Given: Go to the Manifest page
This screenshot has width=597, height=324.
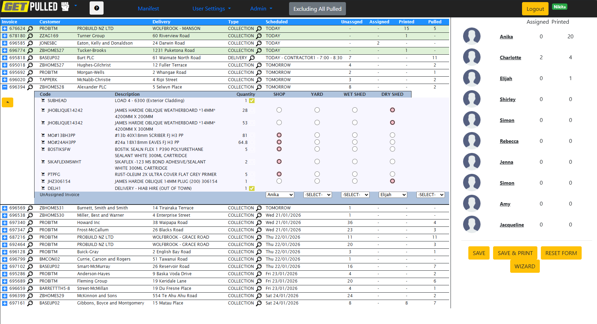Looking at the screenshot, I should [148, 8].
